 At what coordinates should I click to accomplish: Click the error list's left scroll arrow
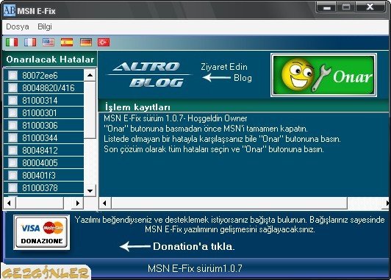click(10, 203)
